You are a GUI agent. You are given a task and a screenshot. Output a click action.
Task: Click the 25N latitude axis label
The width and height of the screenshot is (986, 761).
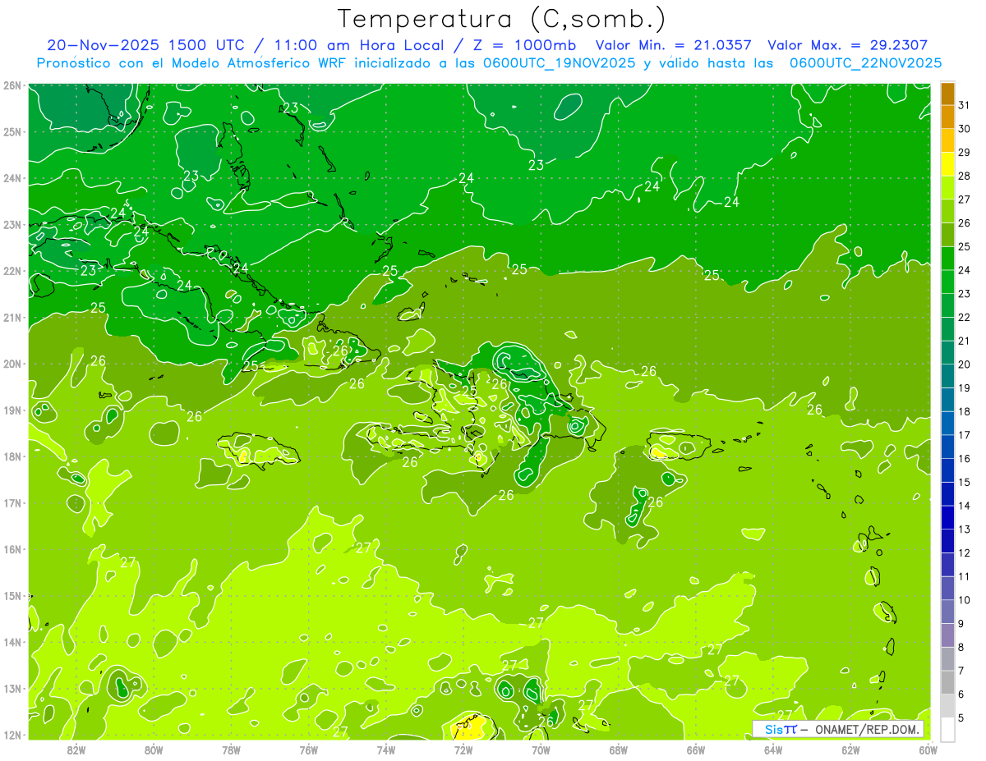[x=12, y=131]
